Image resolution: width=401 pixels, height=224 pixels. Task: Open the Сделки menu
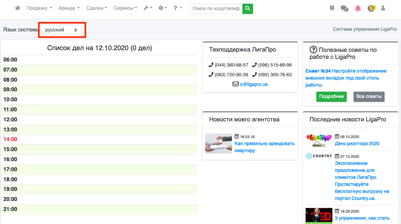[x=96, y=8]
